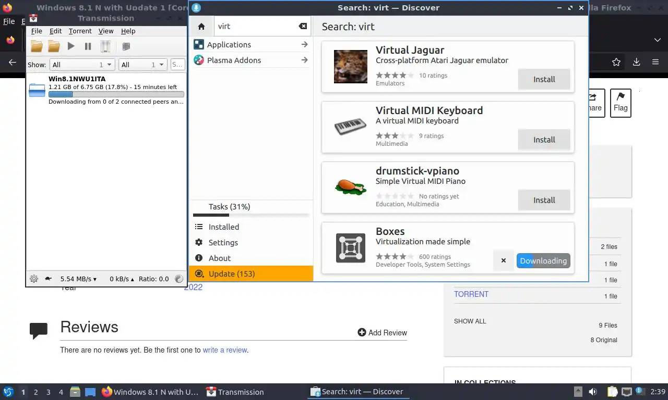
Task: Install Virtual MIDI Keyboard
Action: 544,140
